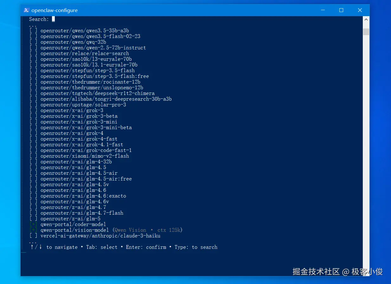Select text openrouter/sao10k/l3-euryale-70b
Image resolution: width=391 pixels, height=284 pixels.
point(86,59)
